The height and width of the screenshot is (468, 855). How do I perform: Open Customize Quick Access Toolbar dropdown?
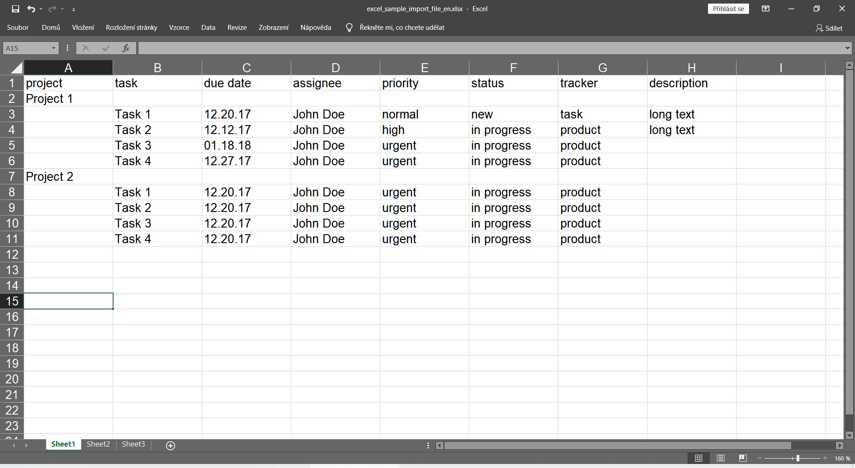click(x=73, y=9)
